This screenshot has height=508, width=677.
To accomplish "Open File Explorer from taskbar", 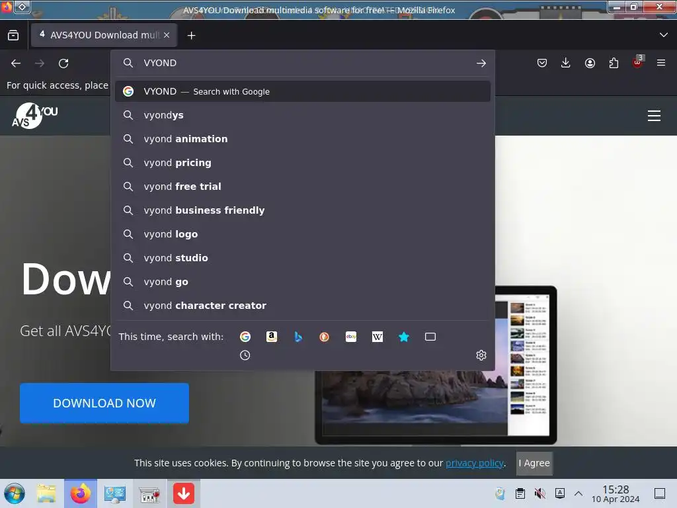I will (x=46, y=493).
